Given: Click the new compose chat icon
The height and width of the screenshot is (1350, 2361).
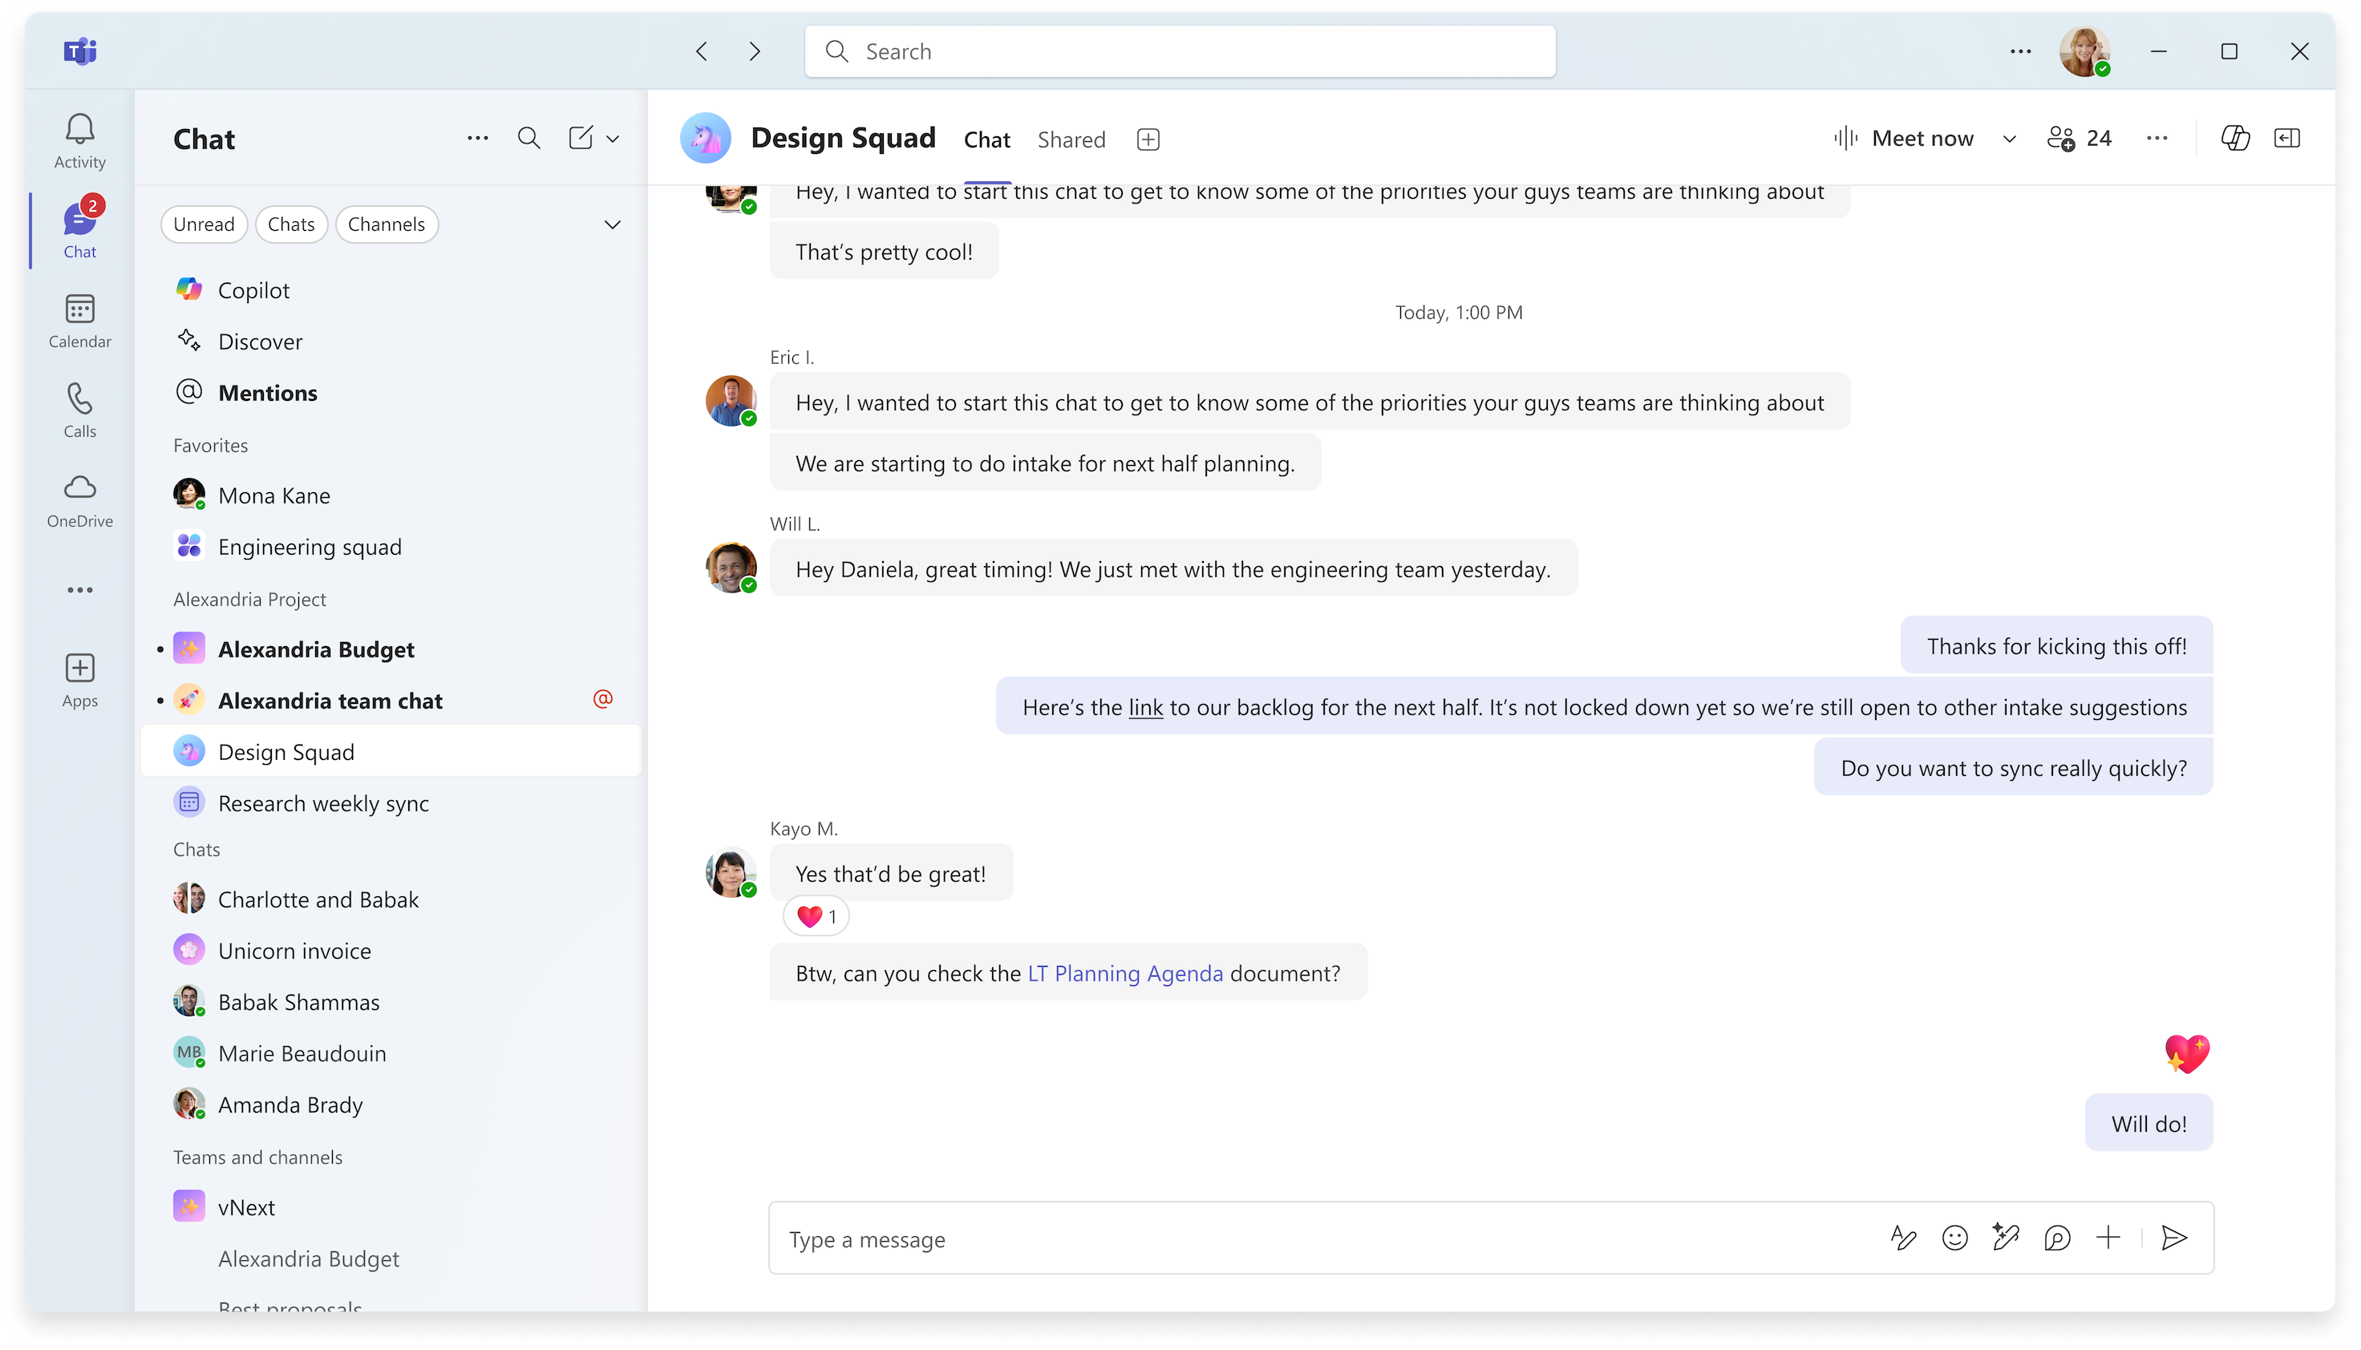Looking at the screenshot, I should [582, 138].
